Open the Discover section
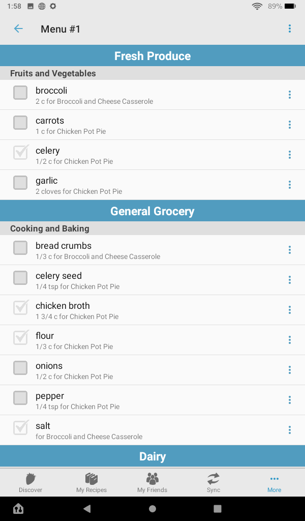Screen dimensions: 305x521 tap(30, 482)
